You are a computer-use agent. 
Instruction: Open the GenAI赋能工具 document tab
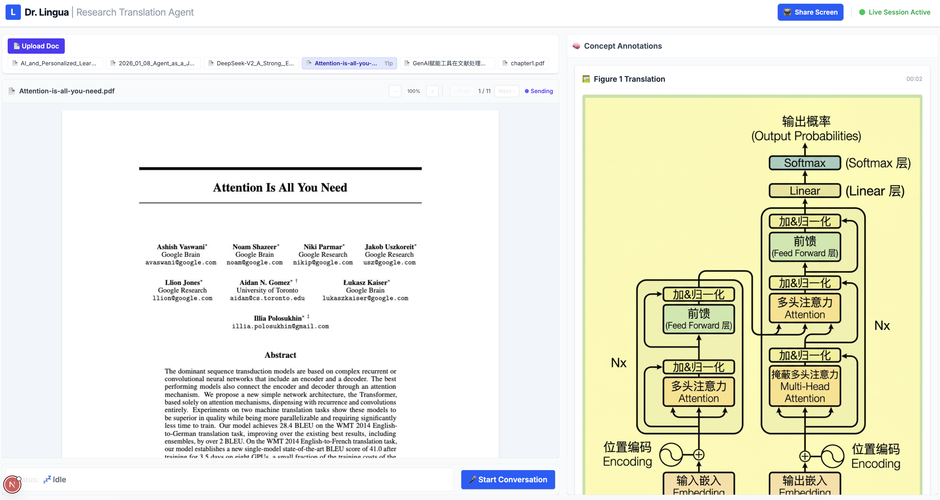tap(447, 63)
